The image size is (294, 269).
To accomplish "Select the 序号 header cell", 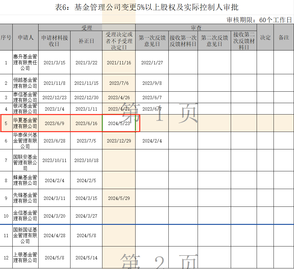I will pos(6,38).
